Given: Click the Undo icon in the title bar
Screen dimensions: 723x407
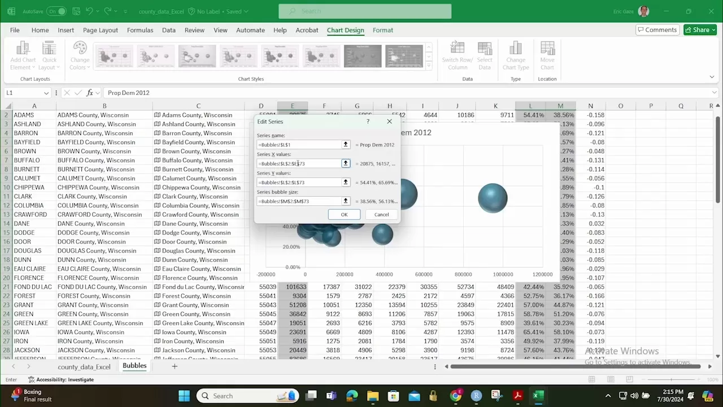Looking at the screenshot, I should 89,11.
